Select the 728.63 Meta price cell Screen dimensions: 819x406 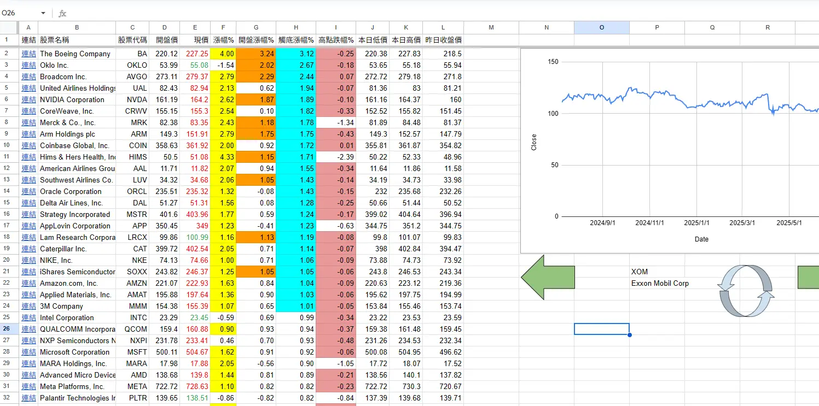[196, 386]
